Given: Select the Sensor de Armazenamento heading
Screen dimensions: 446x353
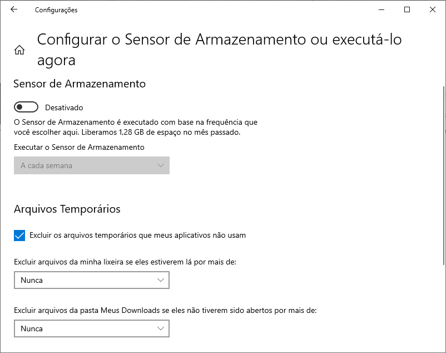Looking at the screenshot, I should 79,84.
